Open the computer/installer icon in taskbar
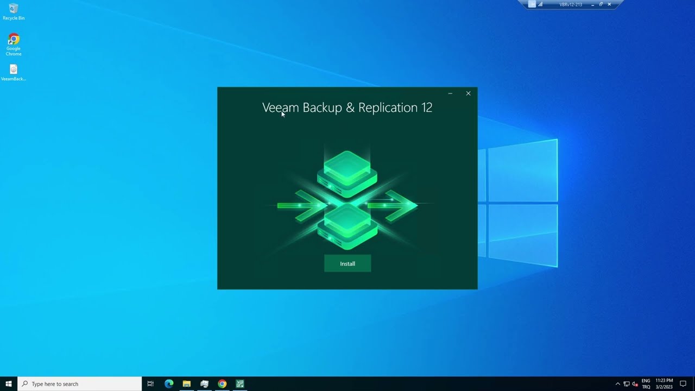 (x=204, y=384)
